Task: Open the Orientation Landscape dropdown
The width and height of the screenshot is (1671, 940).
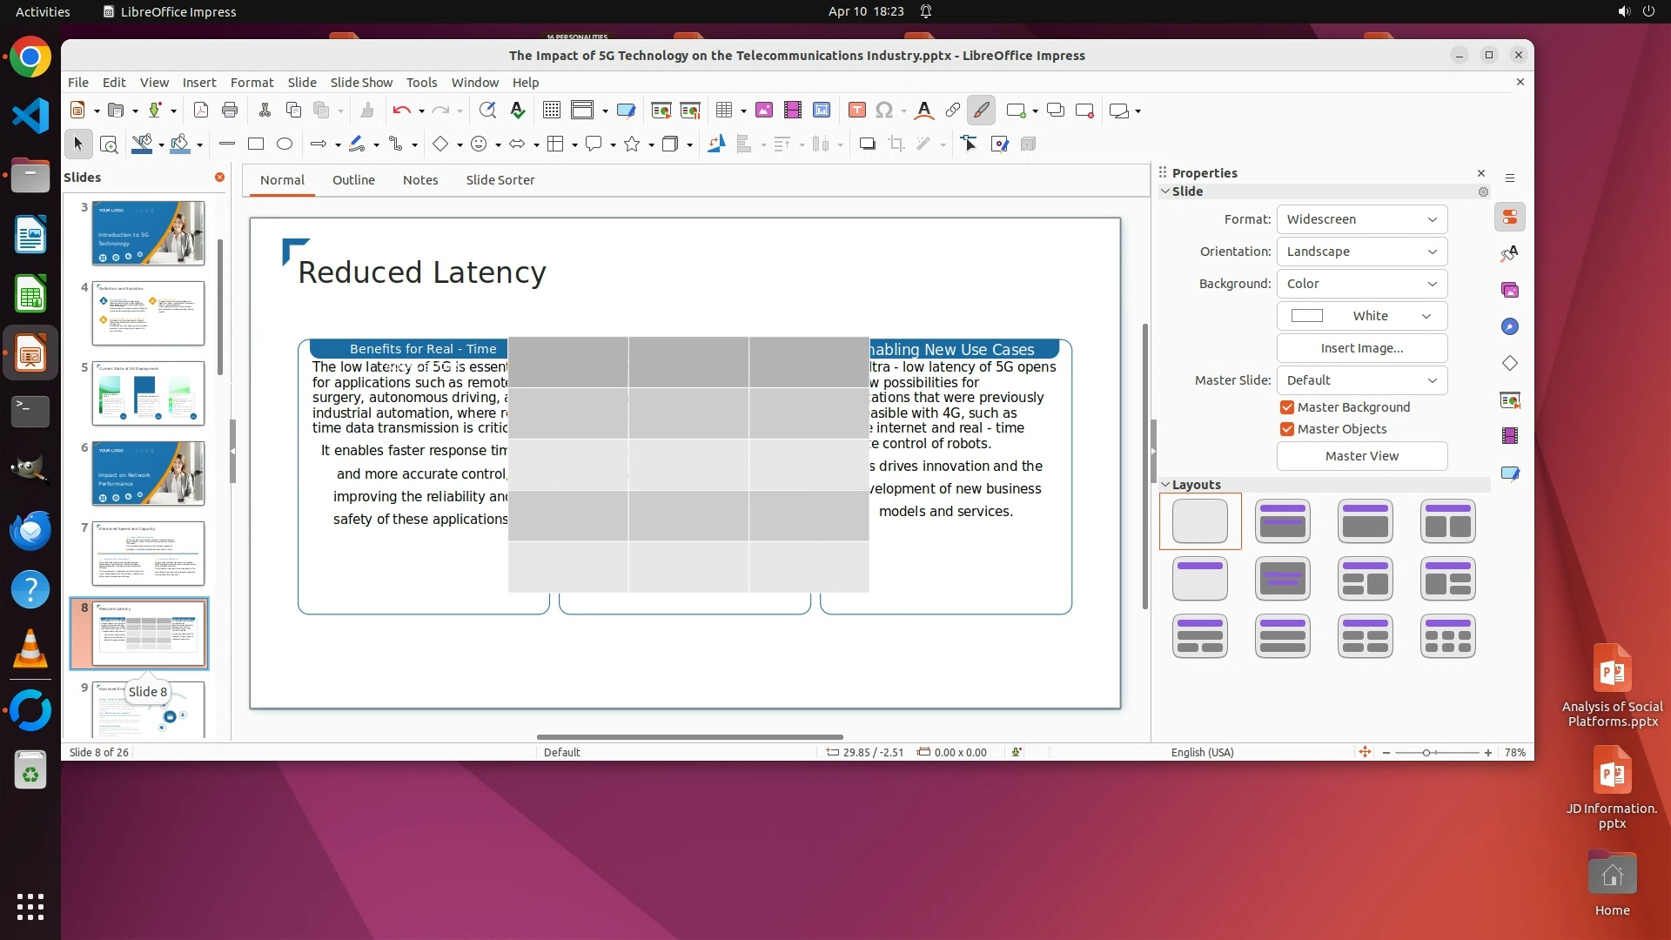Action: (x=1361, y=252)
